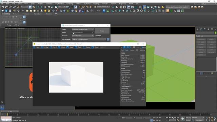Open the Target dropdown in Render Setup
The width and height of the screenshot is (217, 122).
click(83, 29)
